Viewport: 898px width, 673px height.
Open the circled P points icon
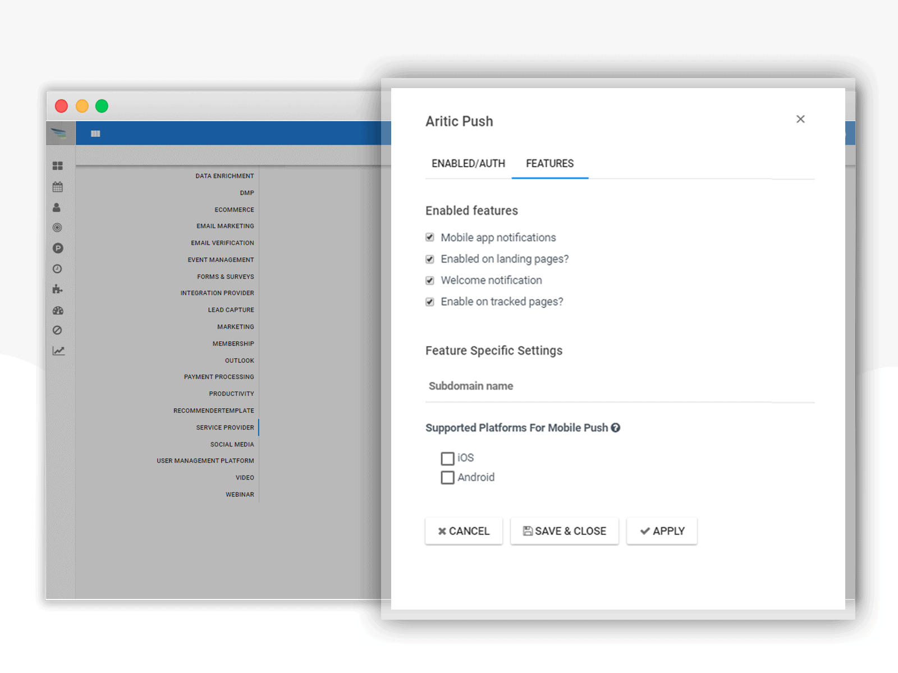point(58,248)
